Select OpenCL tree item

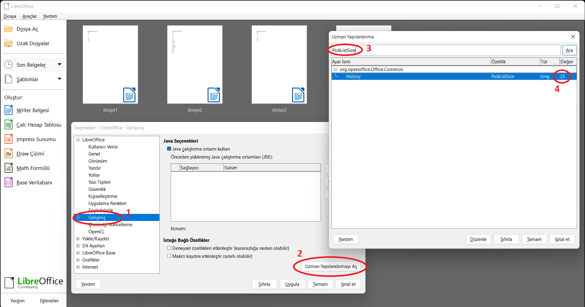pos(96,231)
